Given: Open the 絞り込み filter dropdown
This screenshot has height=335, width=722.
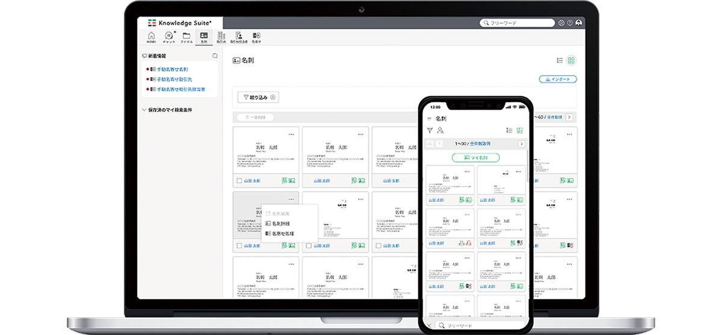Looking at the screenshot, I should 259,97.
